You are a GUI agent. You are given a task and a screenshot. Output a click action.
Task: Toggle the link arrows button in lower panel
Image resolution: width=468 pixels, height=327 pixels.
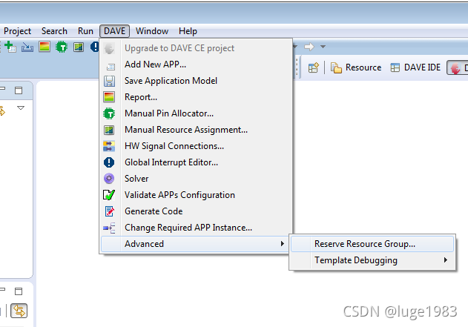[x=19, y=311]
